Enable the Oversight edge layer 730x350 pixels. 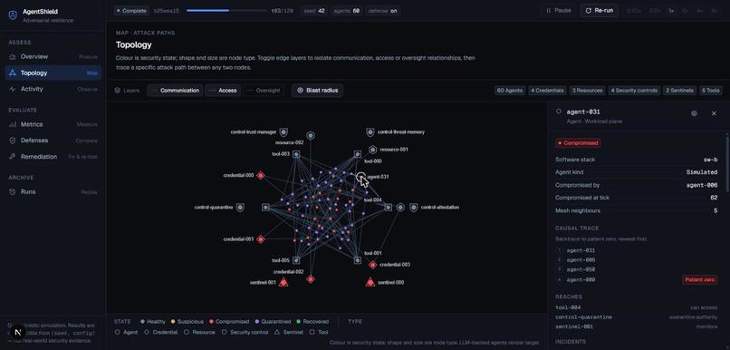pyautogui.click(x=264, y=91)
